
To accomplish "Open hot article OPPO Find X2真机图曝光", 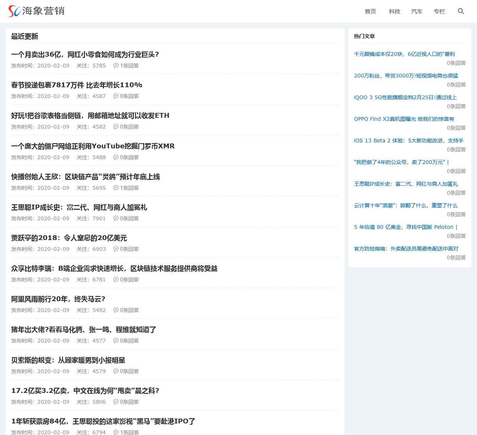I will [x=404, y=119].
